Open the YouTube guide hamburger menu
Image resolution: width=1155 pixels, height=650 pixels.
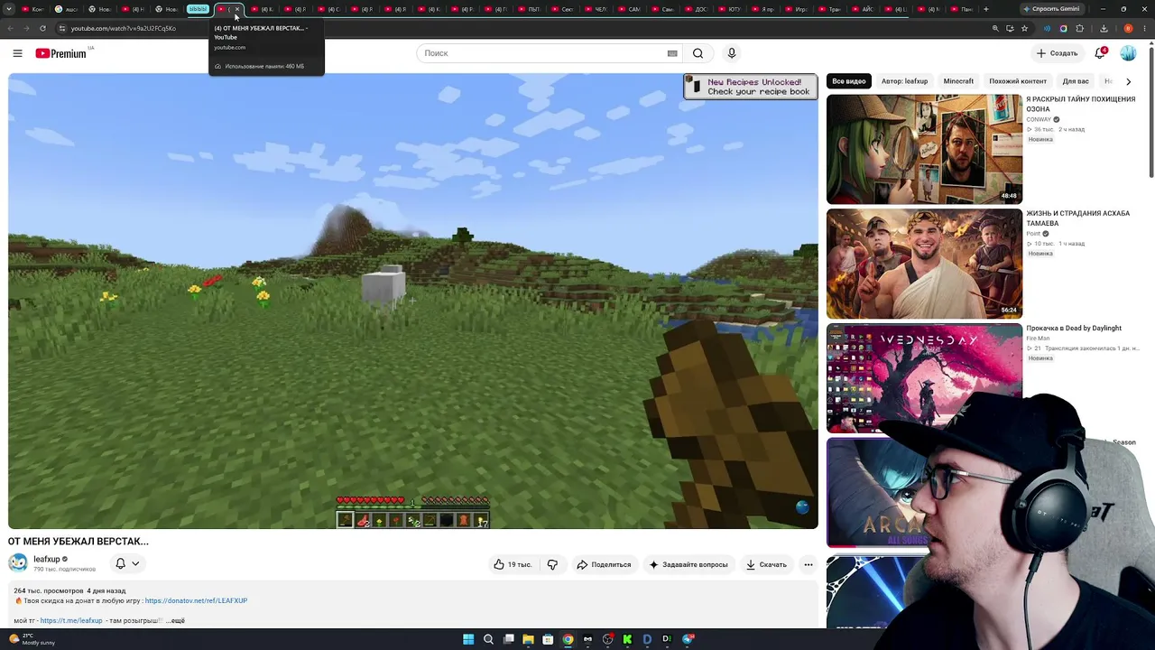[17, 53]
